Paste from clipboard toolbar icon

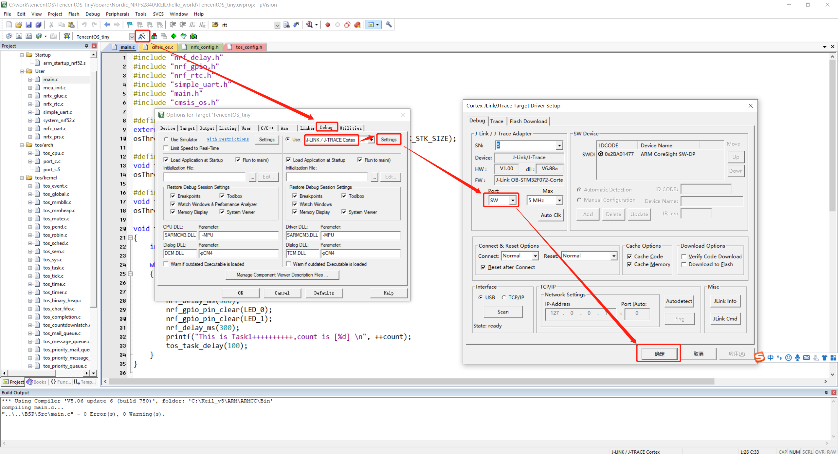71,25
